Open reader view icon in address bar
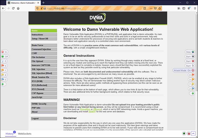198x138 pixels. (145, 8)
